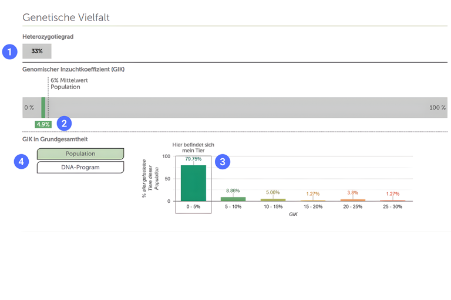This screenshot has width=451, height=300.
Task: Select the 5 - 10% chart bar
Action: [x=233, y=199]
